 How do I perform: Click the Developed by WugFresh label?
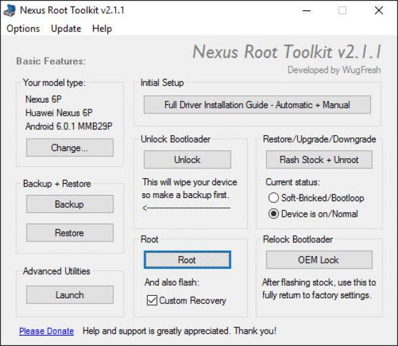[x=334, y=70]
